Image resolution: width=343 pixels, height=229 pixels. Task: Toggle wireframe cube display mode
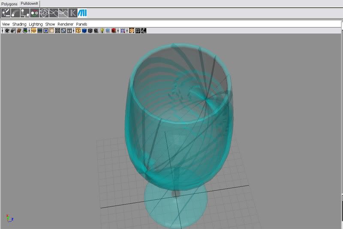(x=78, y=31)
